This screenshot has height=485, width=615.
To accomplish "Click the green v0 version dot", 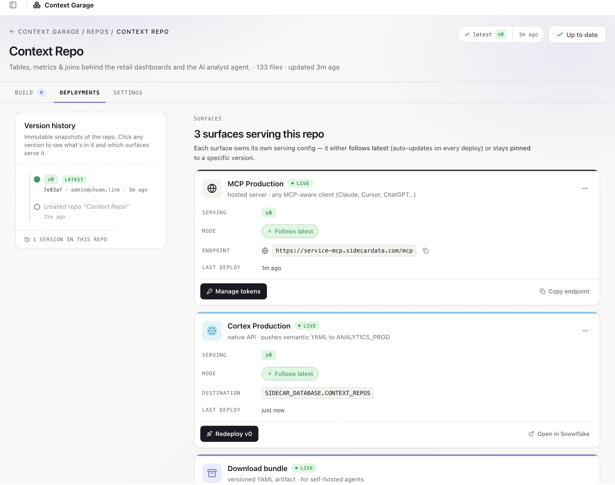I will [37, 179].
